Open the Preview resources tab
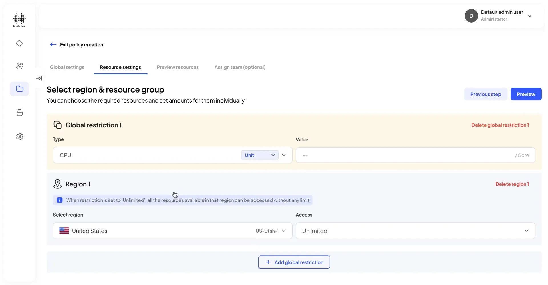 coord(178,67)
